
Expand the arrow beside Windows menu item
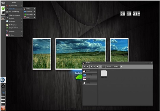click(22, 21)
